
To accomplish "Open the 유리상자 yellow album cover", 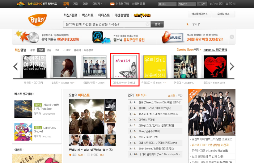I will [x=155, y=67].
